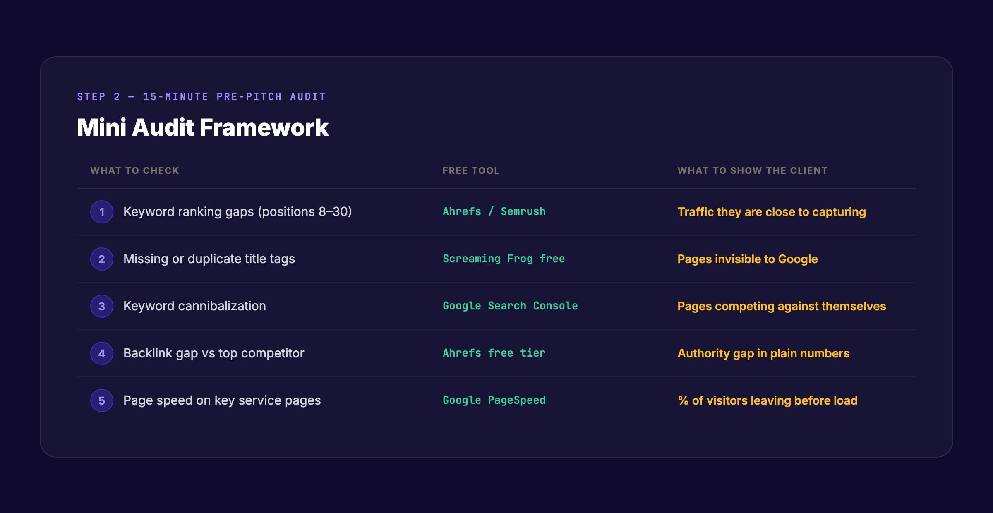Select 'Traffic they are close to capturing'
Screen dimensions: 993x513
click(772, 211)
